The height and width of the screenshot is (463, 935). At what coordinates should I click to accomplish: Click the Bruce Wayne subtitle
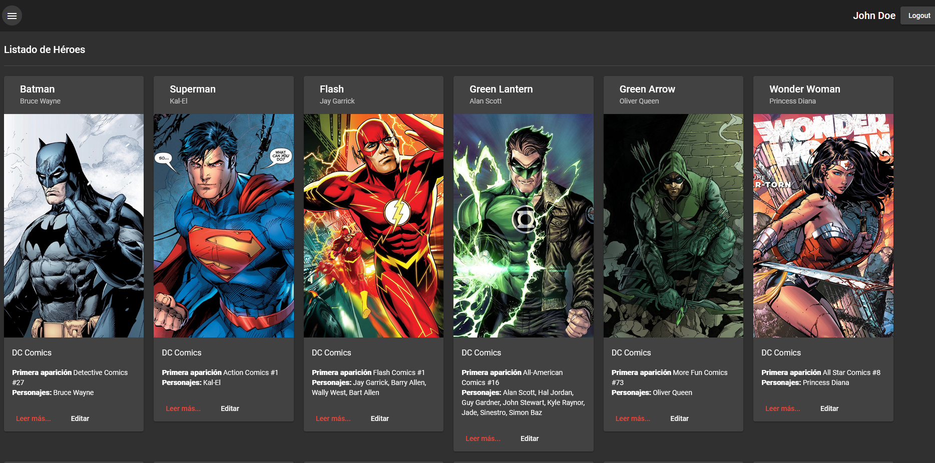click(x=40, y=101)
